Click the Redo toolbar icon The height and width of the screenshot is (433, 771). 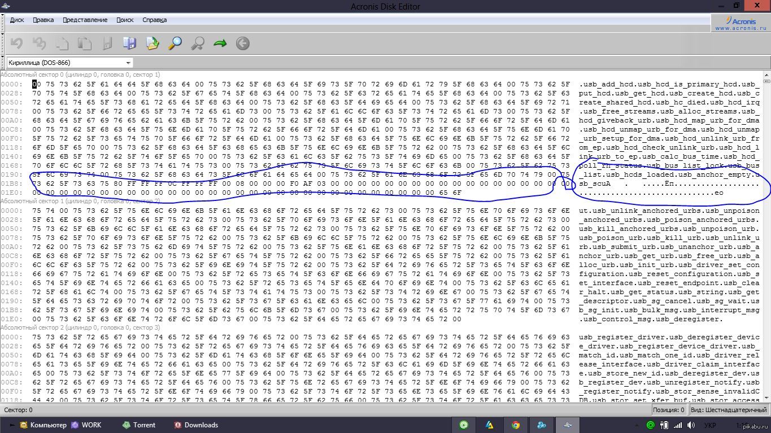(x=39, y=43)
